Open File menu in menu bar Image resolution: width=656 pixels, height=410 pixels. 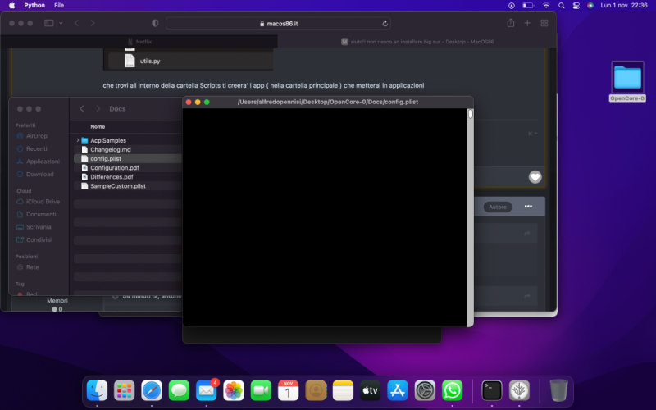pyautogui.click(x=59, y=6)
